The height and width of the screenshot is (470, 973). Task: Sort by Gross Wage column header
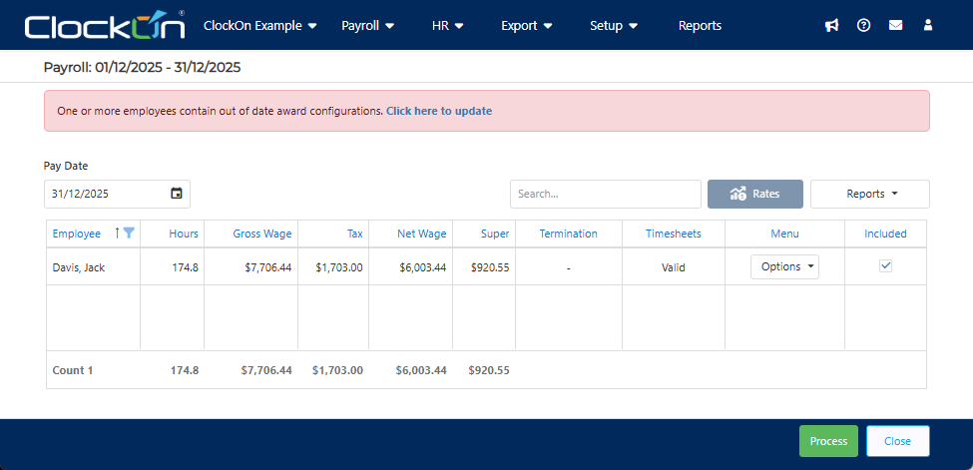261,234
